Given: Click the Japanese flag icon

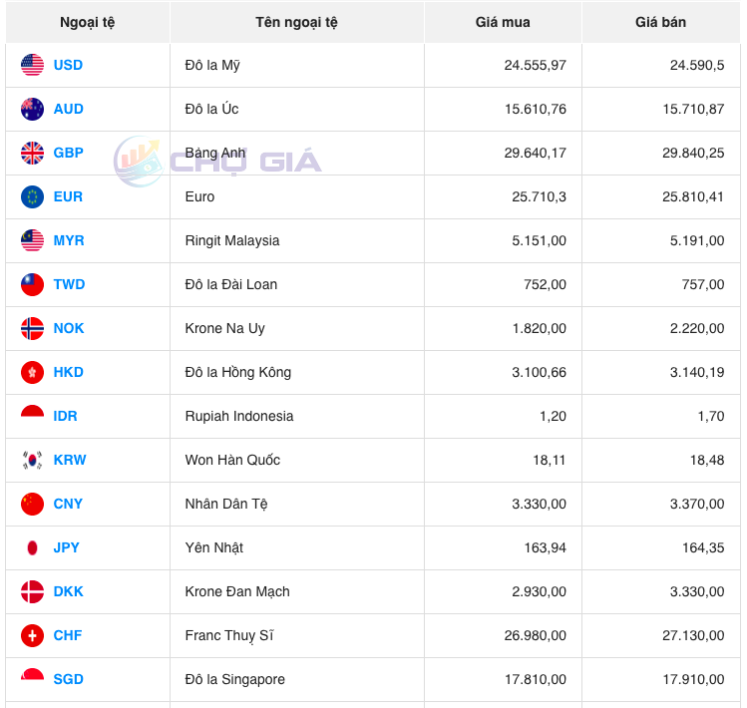Looking at the screenshot, I should [32, 547].
